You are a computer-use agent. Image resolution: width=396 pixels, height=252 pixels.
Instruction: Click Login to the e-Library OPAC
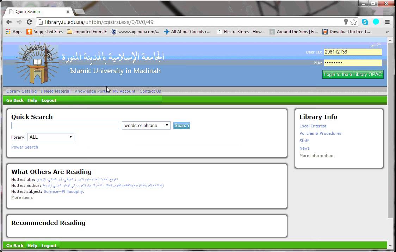point(353,74)
